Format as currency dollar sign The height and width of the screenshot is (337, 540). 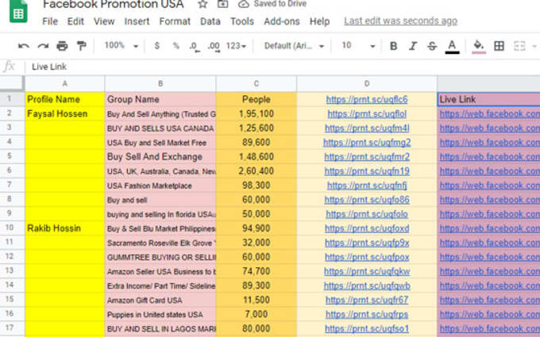point(157,46)
